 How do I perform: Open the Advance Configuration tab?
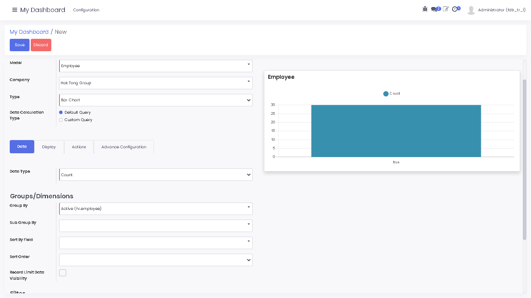click(124, 147)
